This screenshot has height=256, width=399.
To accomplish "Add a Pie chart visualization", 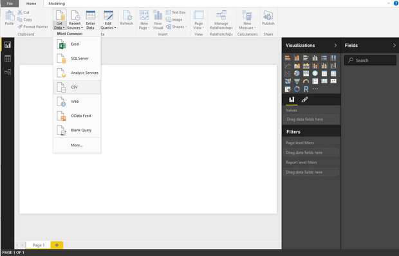I will pos(297,73).
